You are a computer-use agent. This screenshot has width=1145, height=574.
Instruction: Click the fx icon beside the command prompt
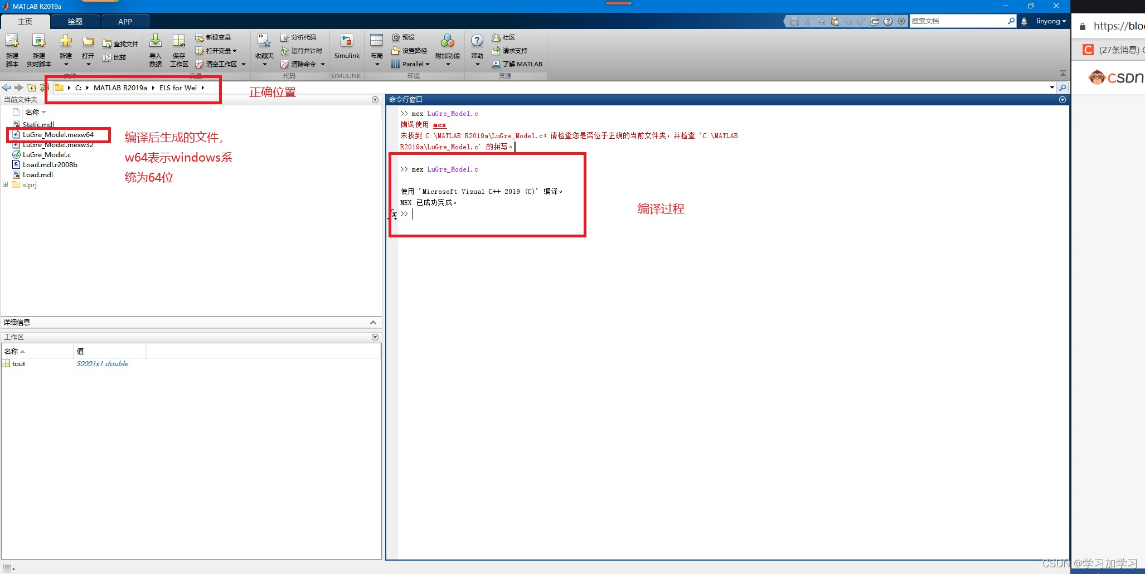(x=394, y=215)
